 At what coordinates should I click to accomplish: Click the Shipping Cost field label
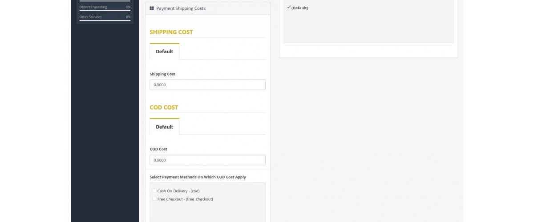[x=162, y=74]
